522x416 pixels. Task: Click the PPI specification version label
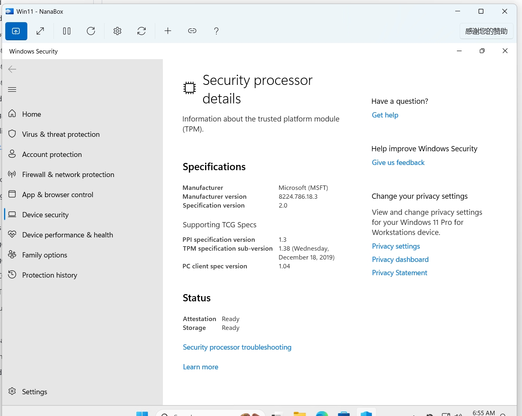tap(219, 240)
